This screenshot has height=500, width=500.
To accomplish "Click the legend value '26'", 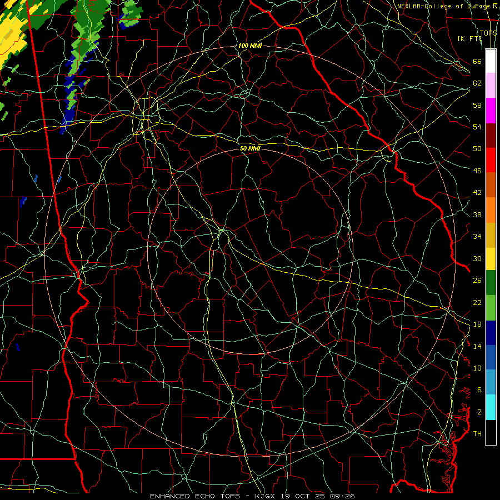I will 477,281.
